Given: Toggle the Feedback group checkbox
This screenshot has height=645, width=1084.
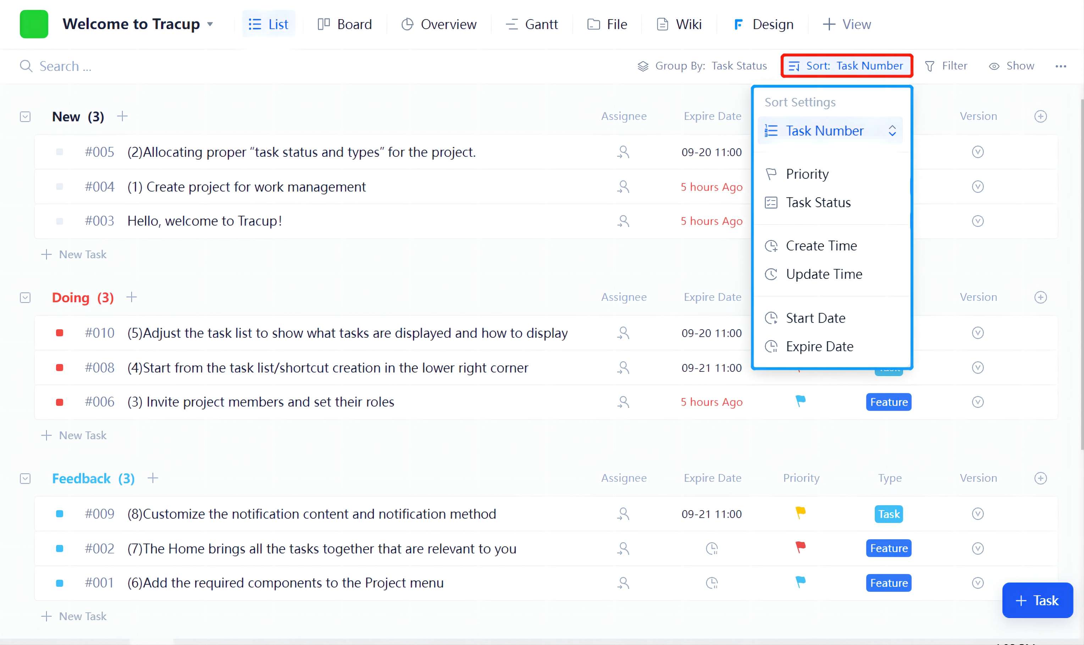Looking at the screenshot, I should pyautogui.click(x=25, y=478).
